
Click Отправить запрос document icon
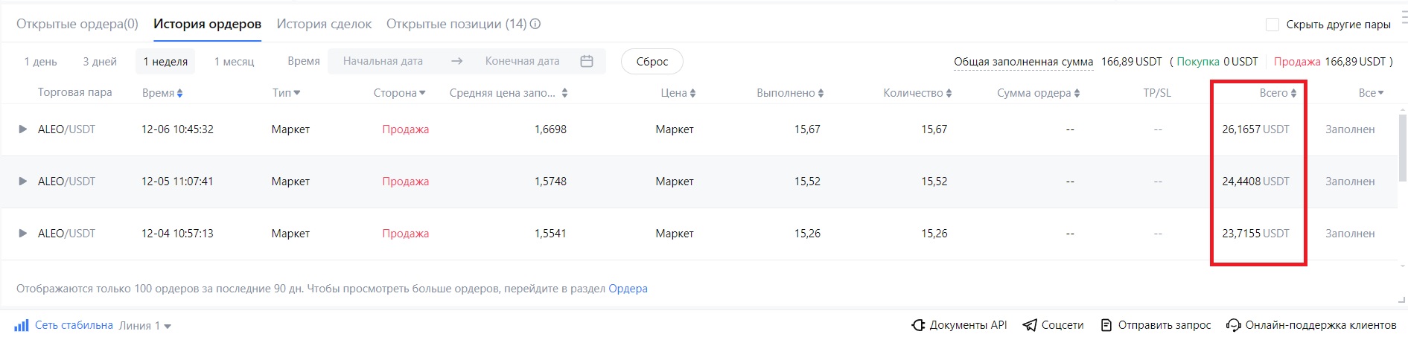tap(1106, 325)
